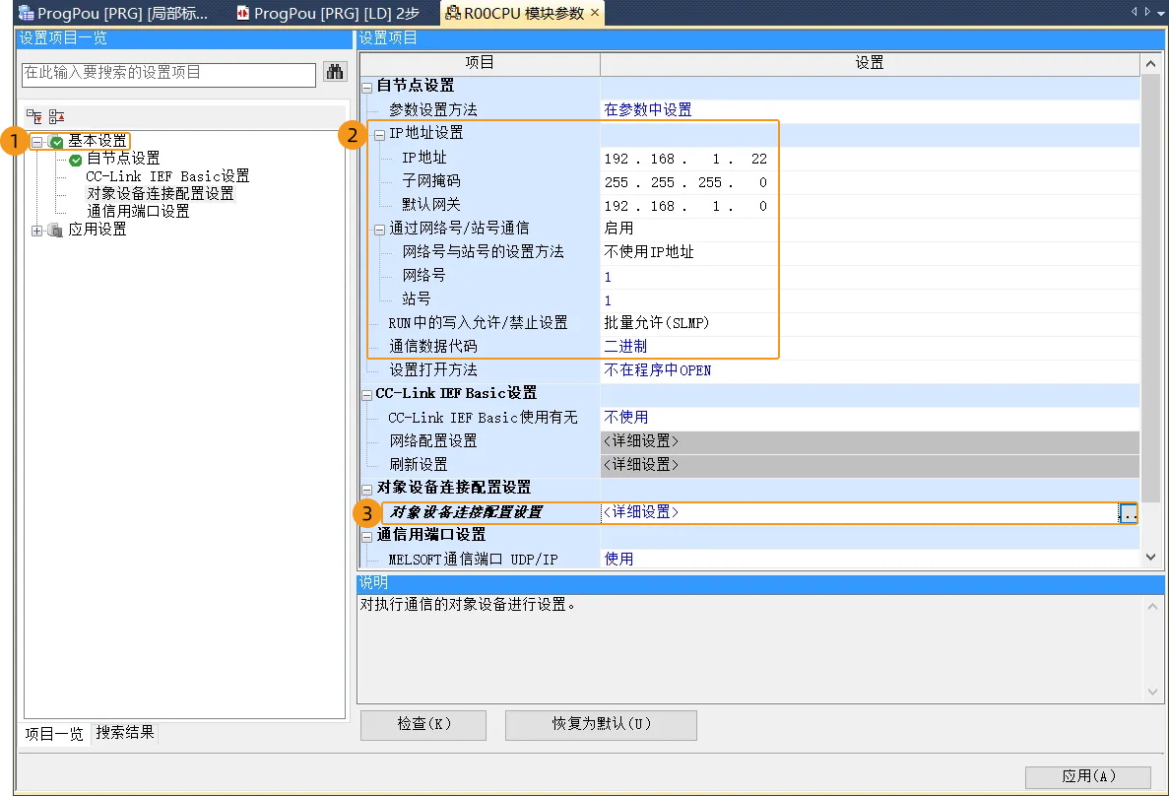Click the ellipsis button for 对象设备连接配置设置

pyautogui.click(x=1129, y=513)
